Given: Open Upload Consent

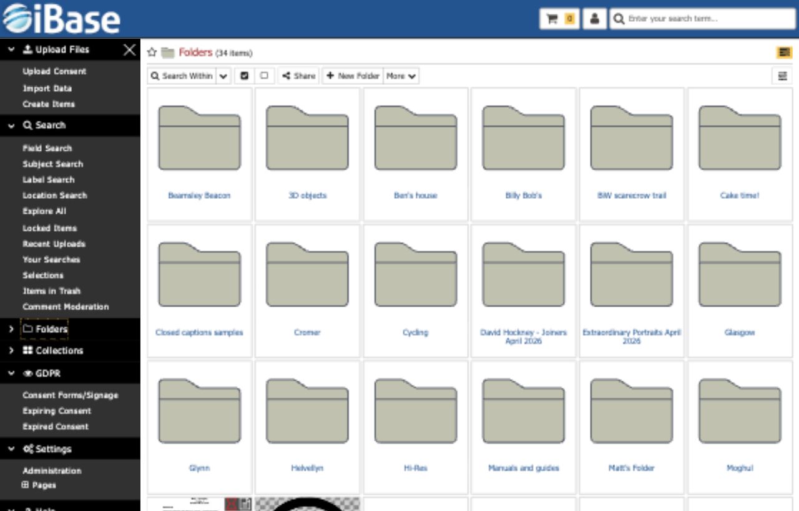Looking at the screenshot, I should coord(54,72).
